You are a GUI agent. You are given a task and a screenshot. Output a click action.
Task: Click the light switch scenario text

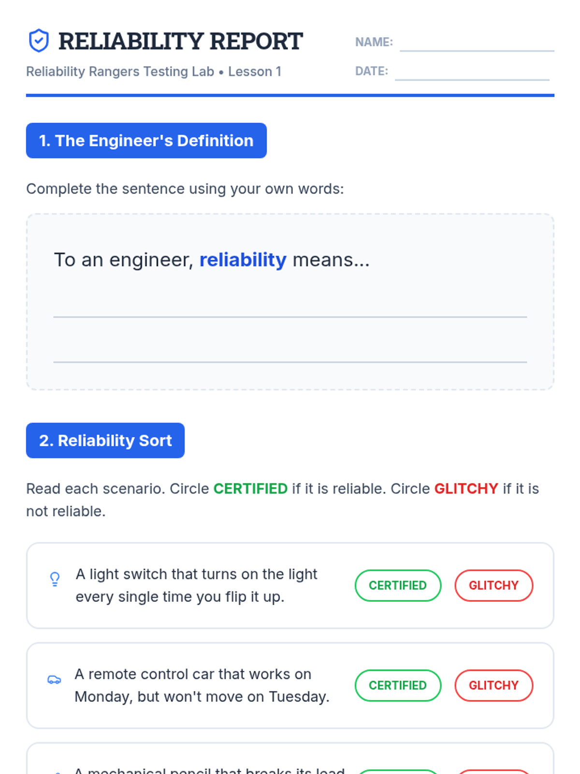(x=196, y=585)
